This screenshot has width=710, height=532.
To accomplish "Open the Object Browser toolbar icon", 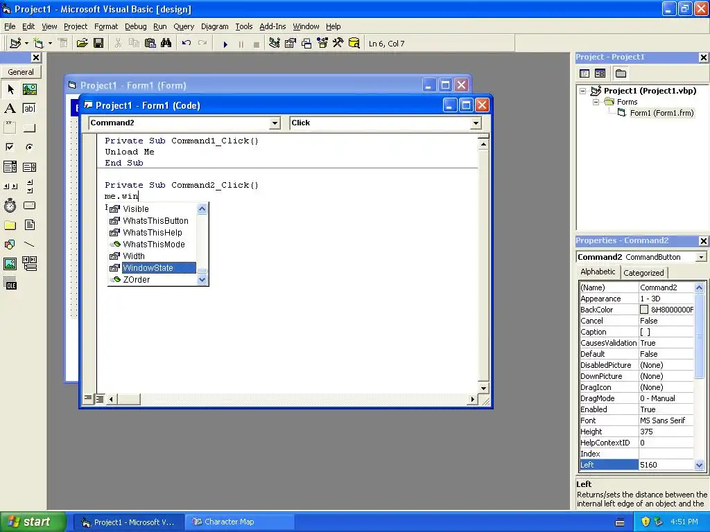I will tap(322, 44).
